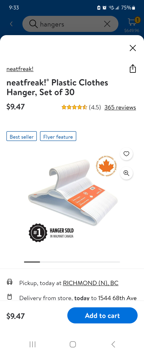Screen dimensions: 144x354
Task: Add hangers to cart
Action: [x=102, y=315]
